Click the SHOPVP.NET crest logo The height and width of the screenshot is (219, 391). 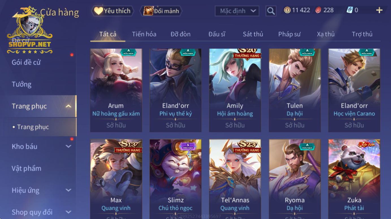click(30, 30)
